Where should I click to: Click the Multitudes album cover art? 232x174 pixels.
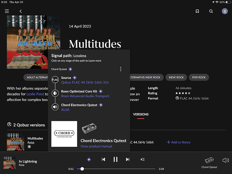(33, 42)
